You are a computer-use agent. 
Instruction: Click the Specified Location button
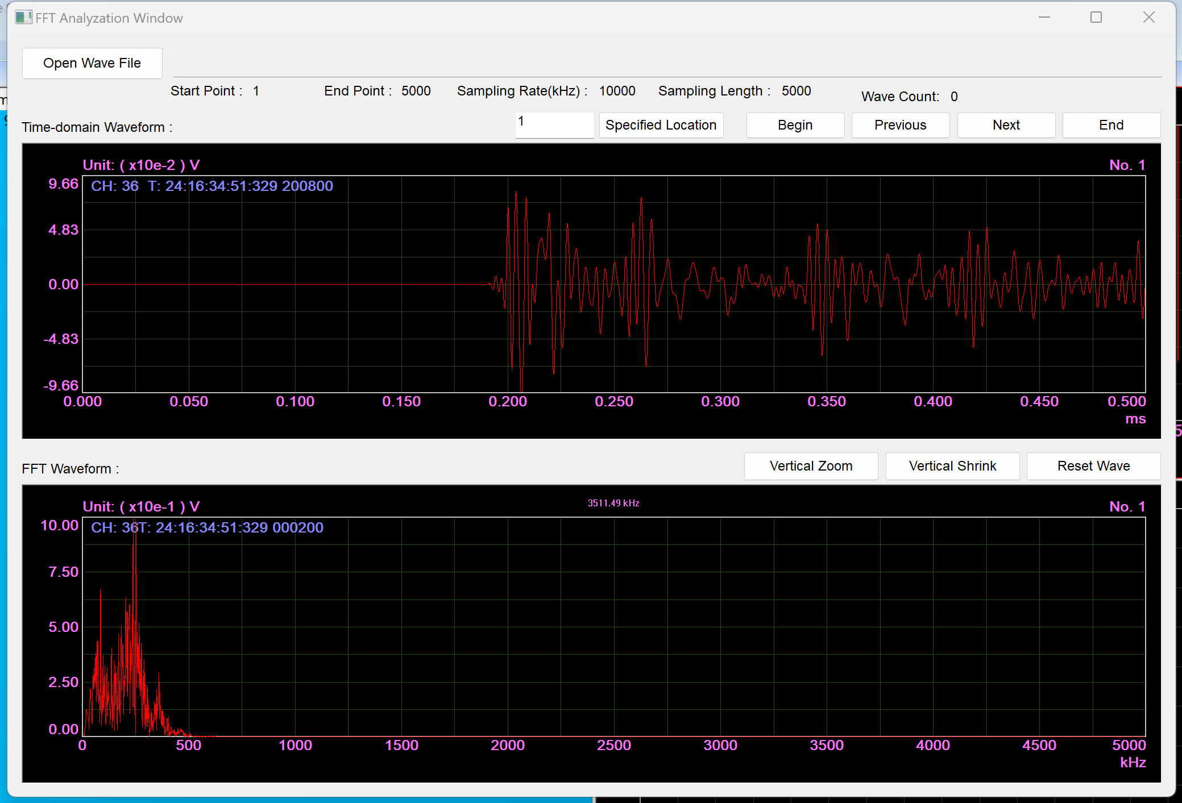click(661, 125)
